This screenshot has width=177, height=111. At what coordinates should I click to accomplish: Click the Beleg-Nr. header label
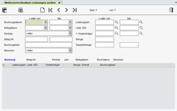click(x=31, y=60)
